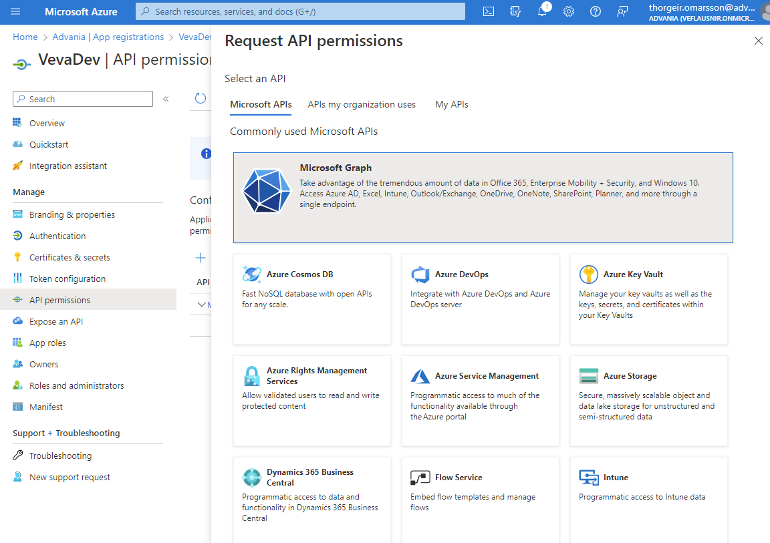The image size is (770, 543).
Task: Switch to APIs my organization uses tab
Action: 362,104
